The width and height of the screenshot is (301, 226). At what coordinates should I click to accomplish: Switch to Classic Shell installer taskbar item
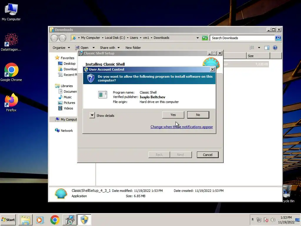point(69,220)
